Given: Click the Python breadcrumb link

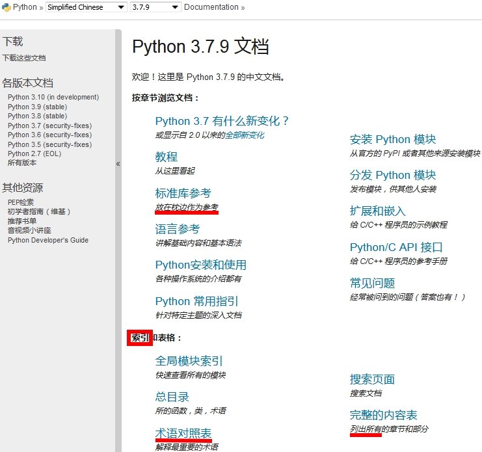Looking at the screenshot, I should coord(25,7).
